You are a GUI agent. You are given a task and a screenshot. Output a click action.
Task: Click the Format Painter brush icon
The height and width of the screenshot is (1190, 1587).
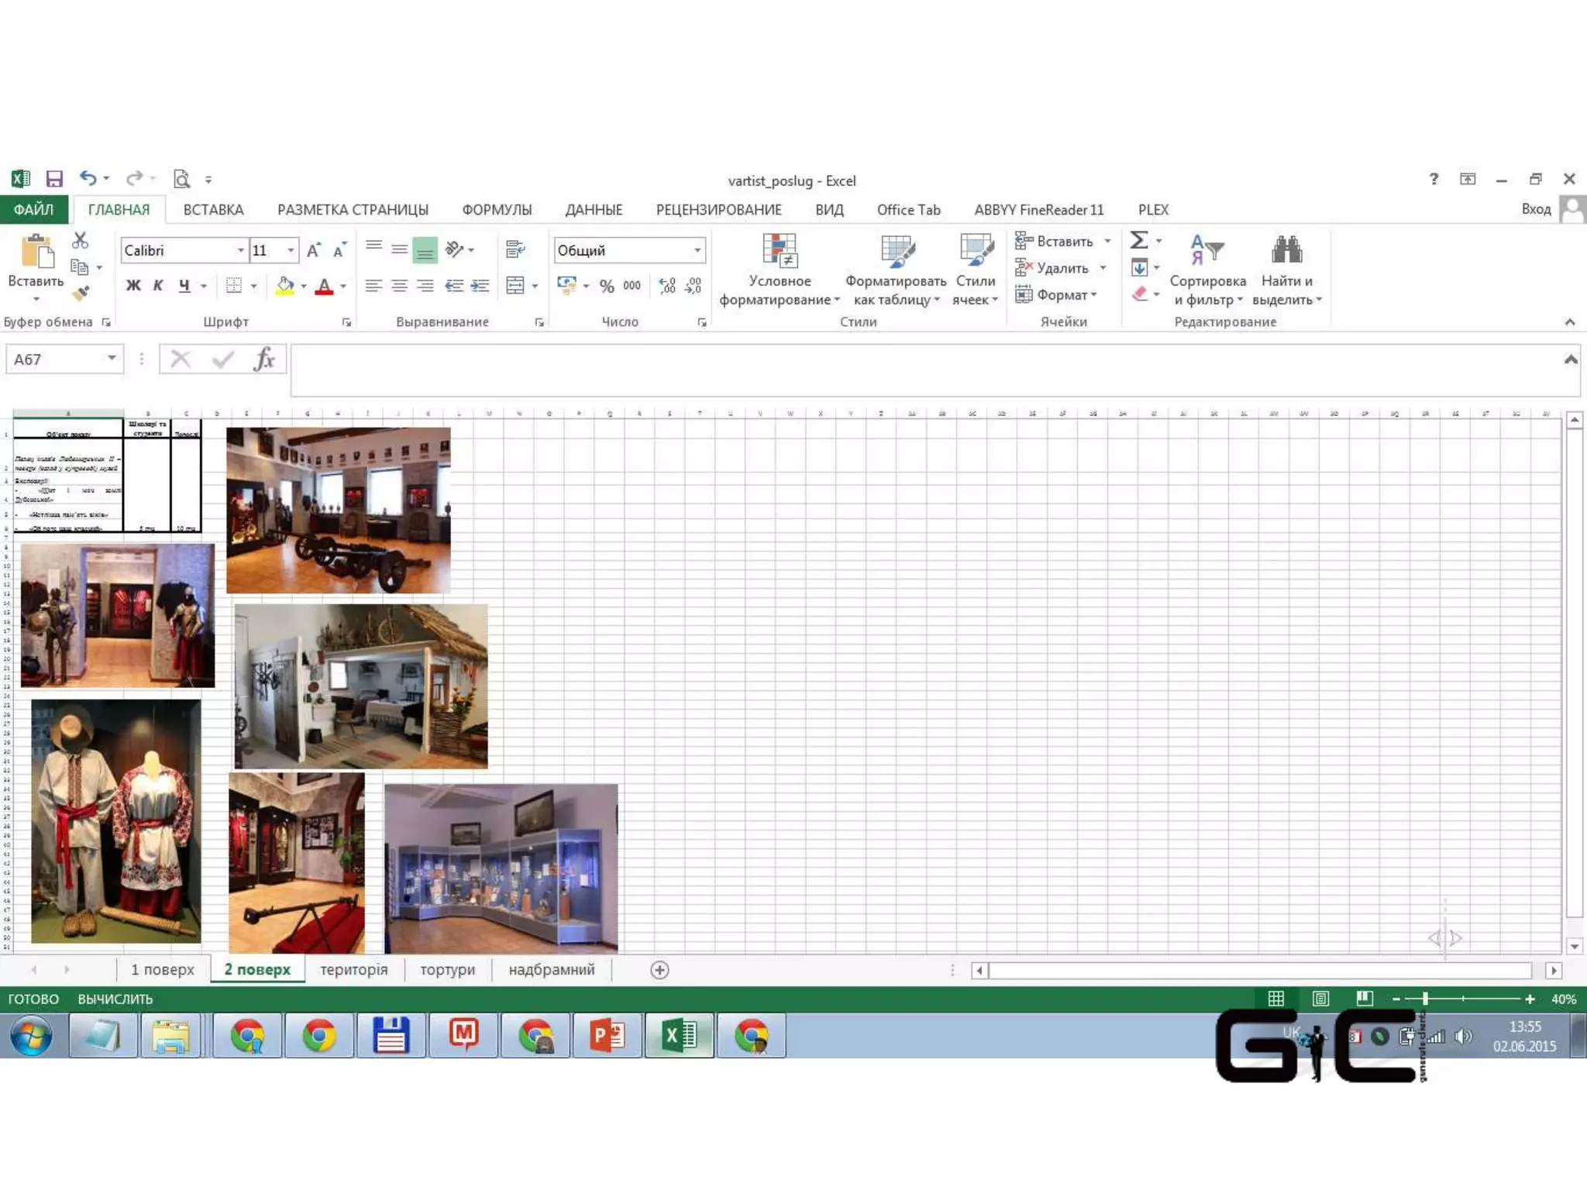[81, 294]
